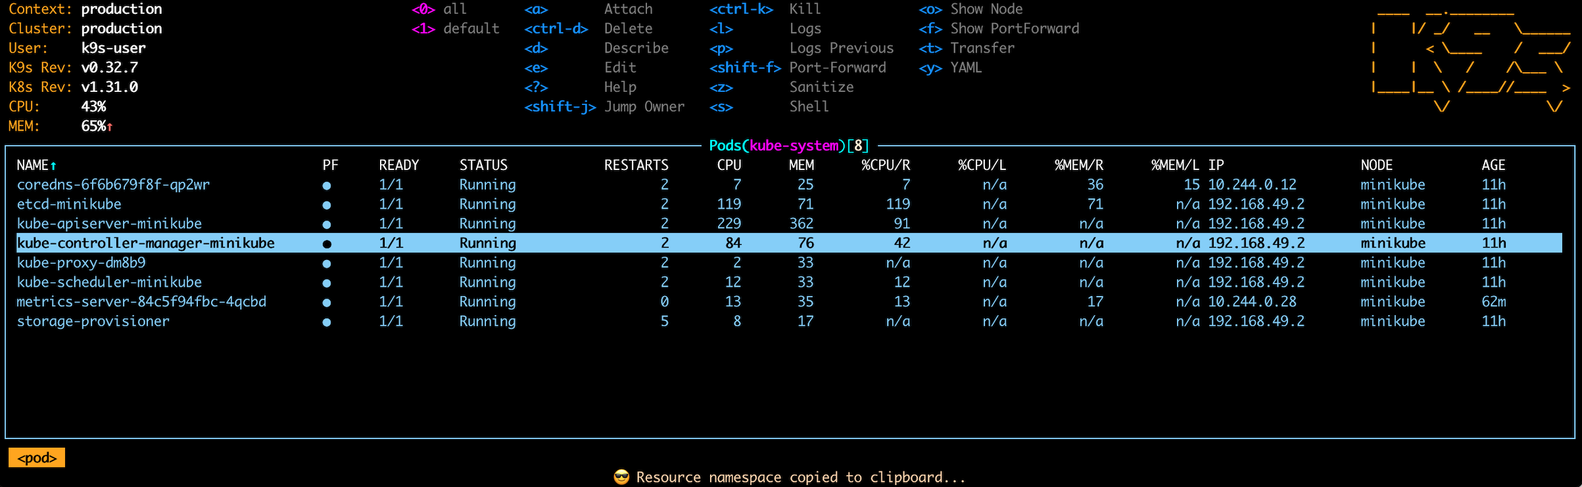Click the 62m age value
Viewport: 1582px width, 487px height.
[x=1493, y=302]
